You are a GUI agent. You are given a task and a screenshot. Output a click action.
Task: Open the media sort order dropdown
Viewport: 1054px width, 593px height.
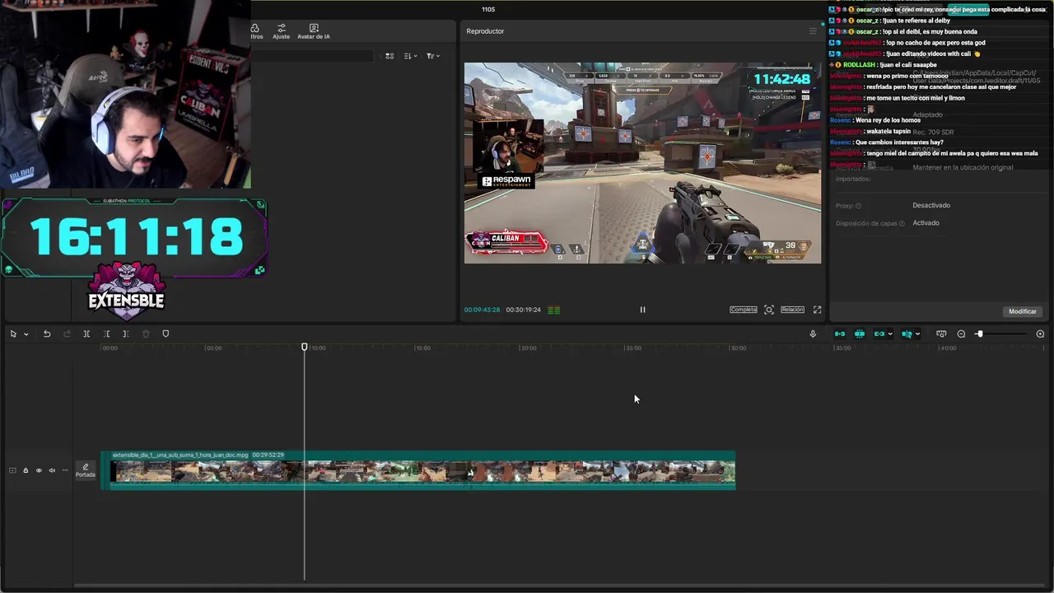(411, 56)
